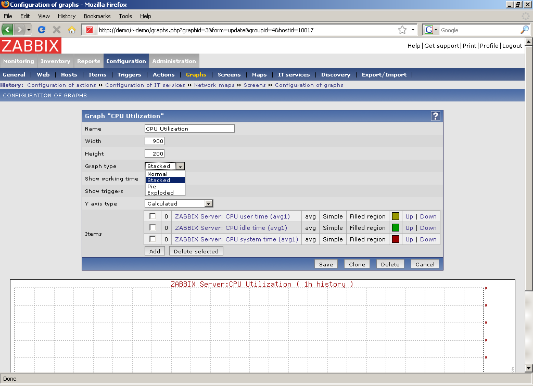Screen dimensions: 533x386
Task: Click the Google search engine icon
Action: click(x=429, y=30)
